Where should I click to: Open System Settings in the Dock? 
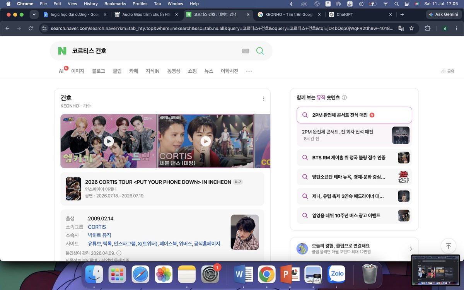click(210, 274)
